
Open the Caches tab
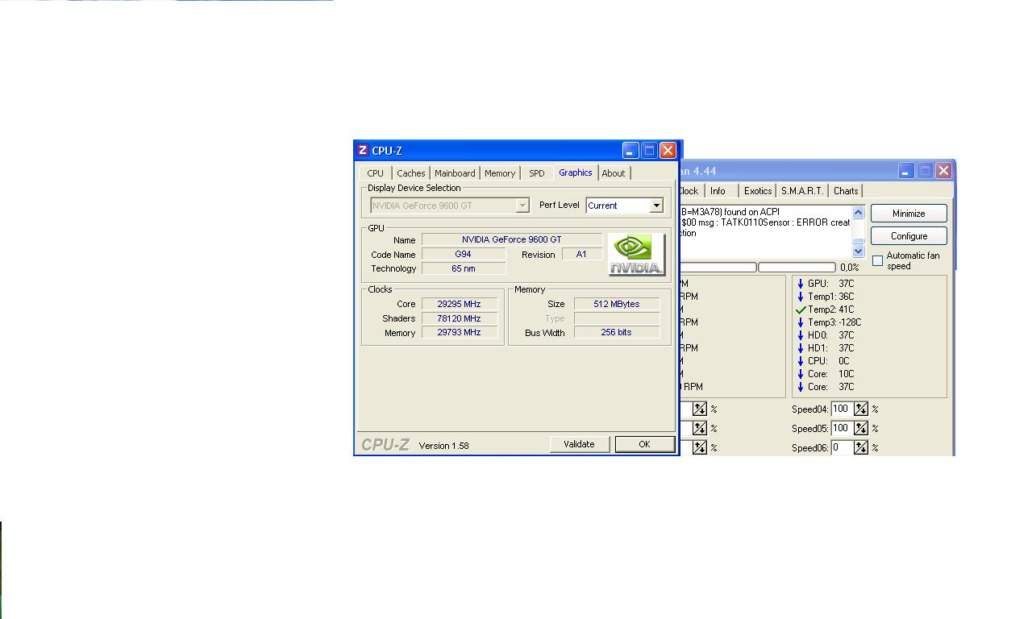tap(411, 173)
